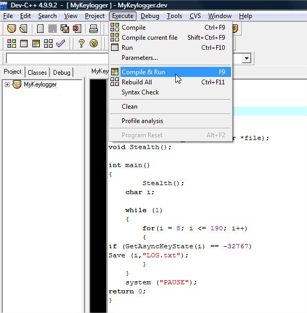Open the Project menu
Image resolution: width=307 pixels, height=313 pixels.
95,16
